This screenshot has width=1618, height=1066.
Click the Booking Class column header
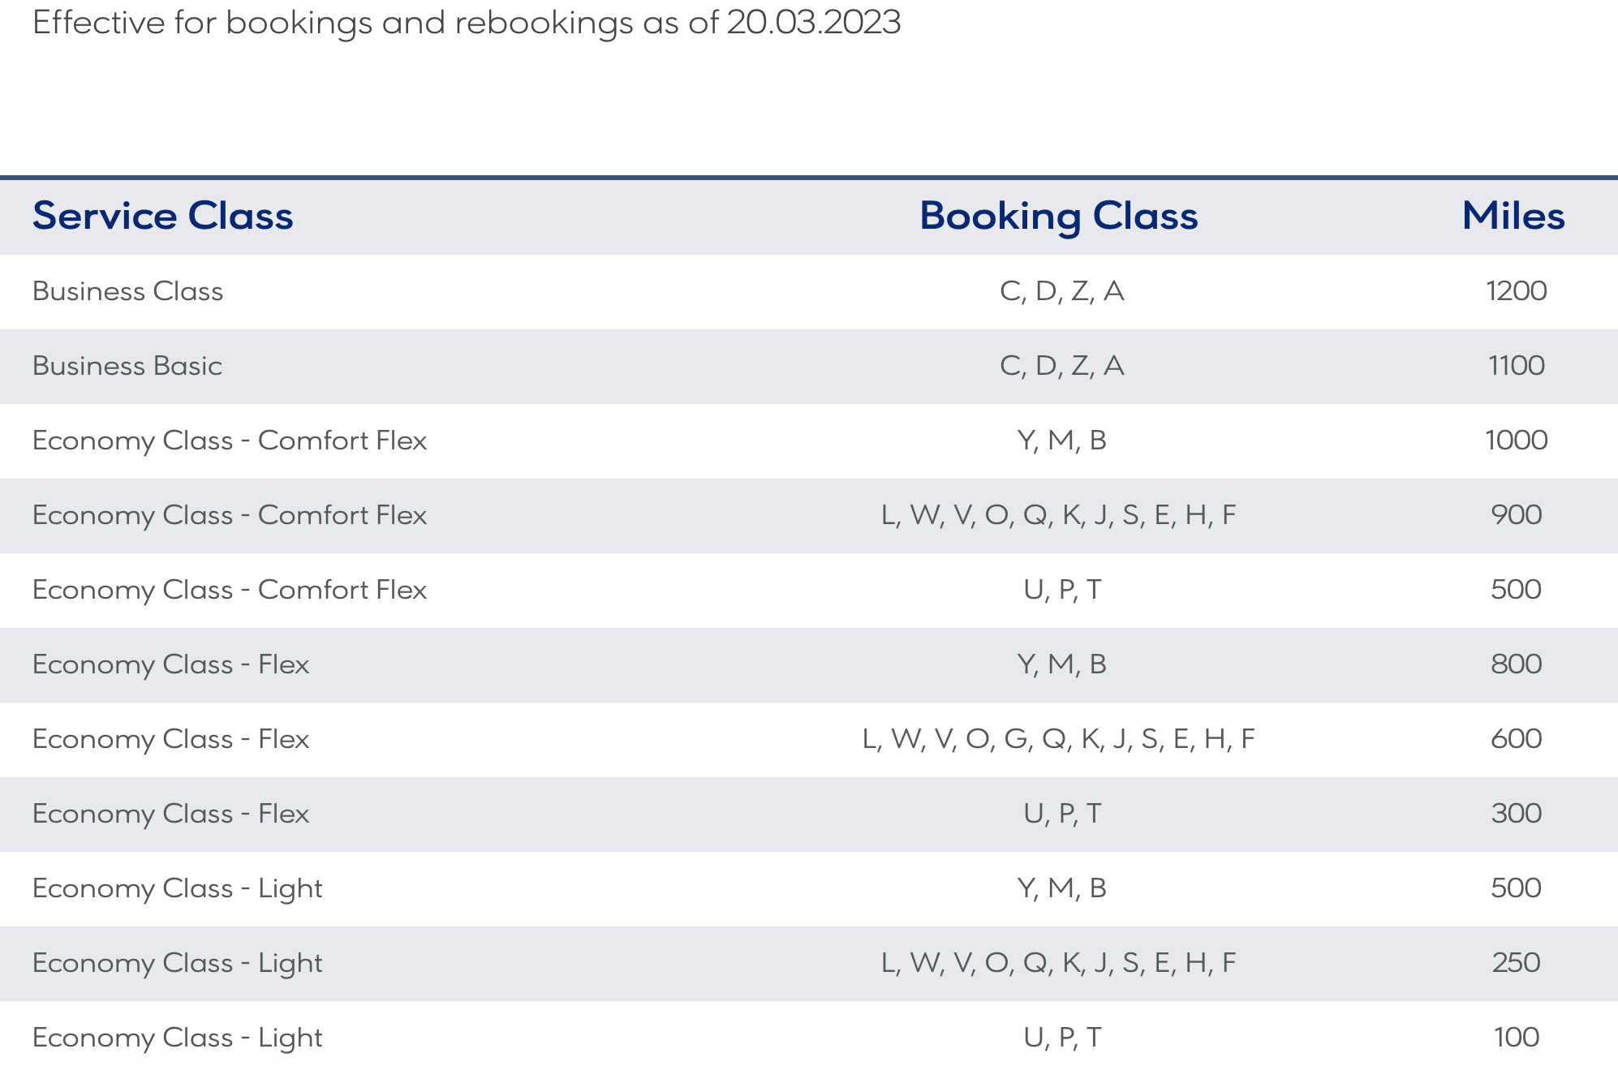[1058, 217]
